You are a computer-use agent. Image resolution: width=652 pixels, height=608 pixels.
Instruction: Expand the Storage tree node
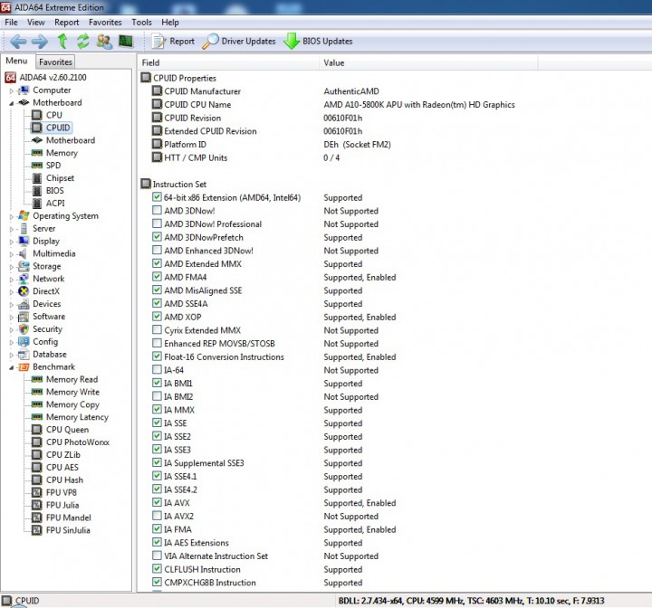pyautogui.click(x=12, y=267)
